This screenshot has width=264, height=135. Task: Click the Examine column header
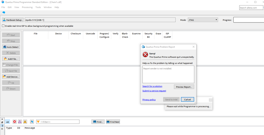click(x=136, y=35)
